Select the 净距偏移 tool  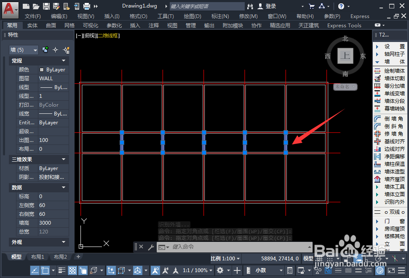pyautogui.click(x=390, y=156)
